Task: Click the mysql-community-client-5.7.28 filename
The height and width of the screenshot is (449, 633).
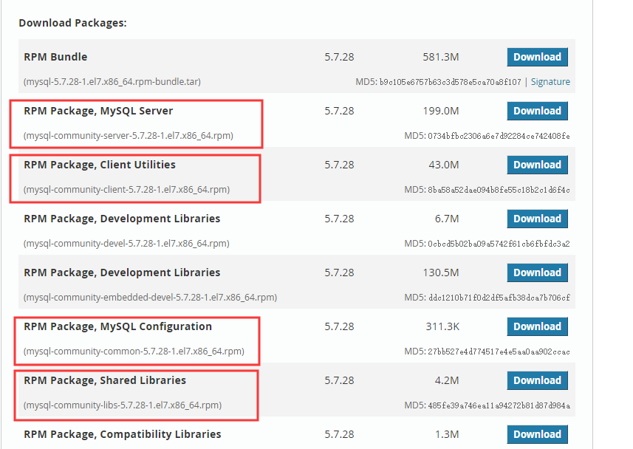Action: [x=126, y=190]
